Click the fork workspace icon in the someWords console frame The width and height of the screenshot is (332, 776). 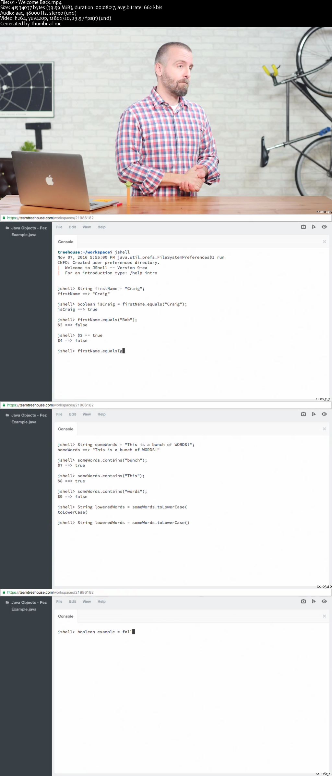(x=314, y=414)
